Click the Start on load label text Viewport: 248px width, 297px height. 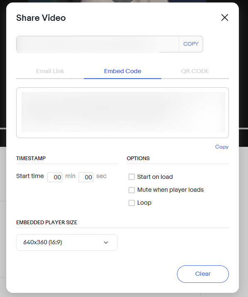(155, 177)
